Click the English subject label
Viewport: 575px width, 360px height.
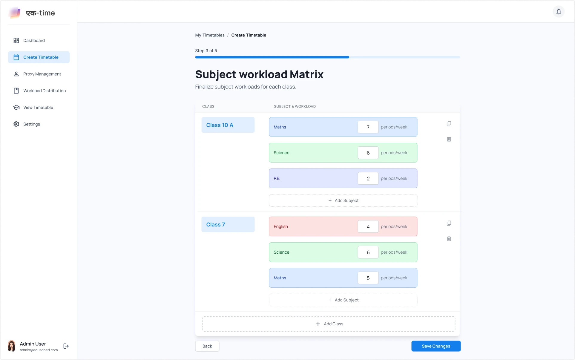coord(281,226)
